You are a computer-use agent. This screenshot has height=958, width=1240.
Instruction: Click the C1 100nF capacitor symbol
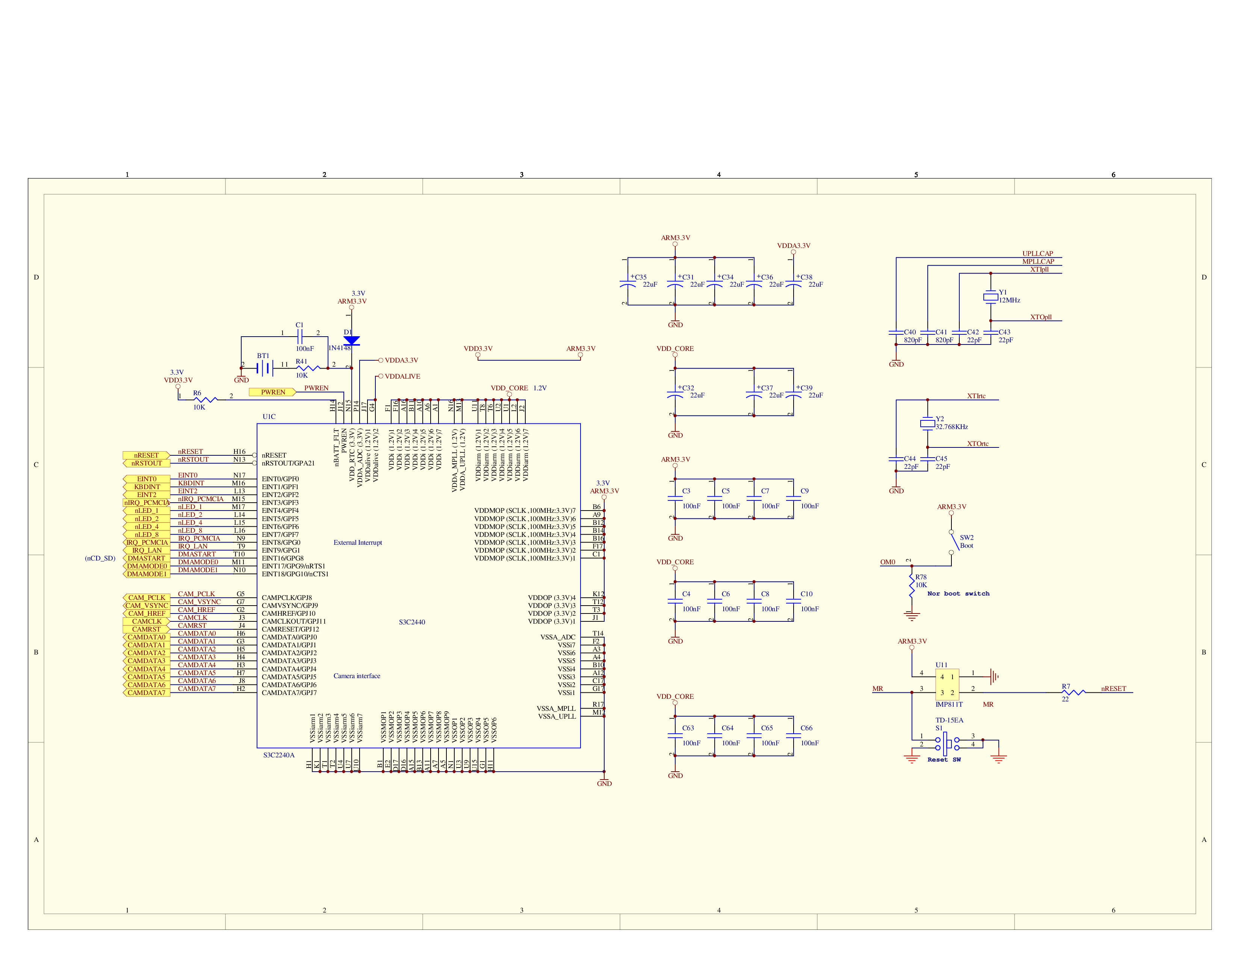(x=300, y=337)
